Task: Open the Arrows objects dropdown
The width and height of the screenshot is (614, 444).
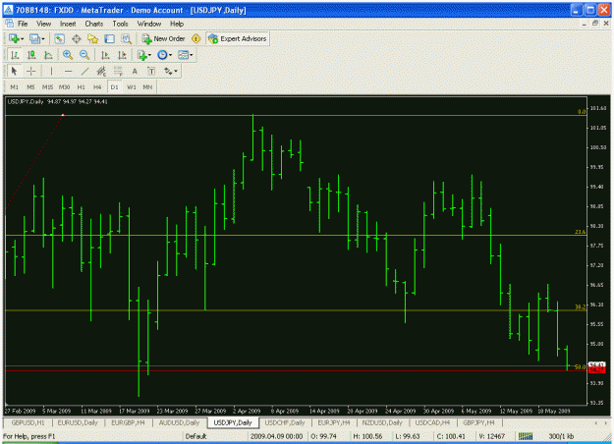Action: coord(171,72)
